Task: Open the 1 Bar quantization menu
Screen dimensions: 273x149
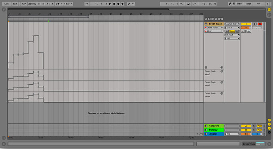Action: coord(68,4)
